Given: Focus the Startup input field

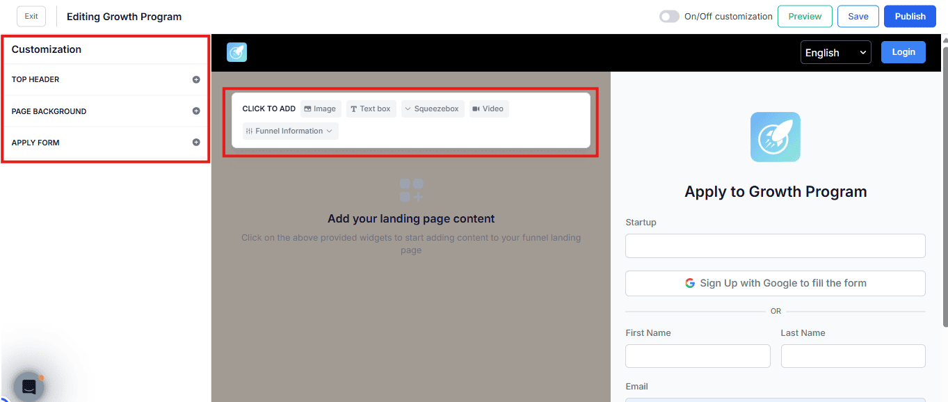Looking at the screenshot, I should (x=776, y=246).
